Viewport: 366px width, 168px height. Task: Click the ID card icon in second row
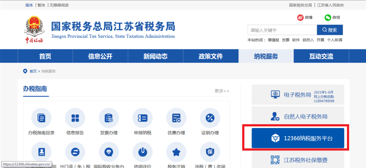tap(41, 152)
